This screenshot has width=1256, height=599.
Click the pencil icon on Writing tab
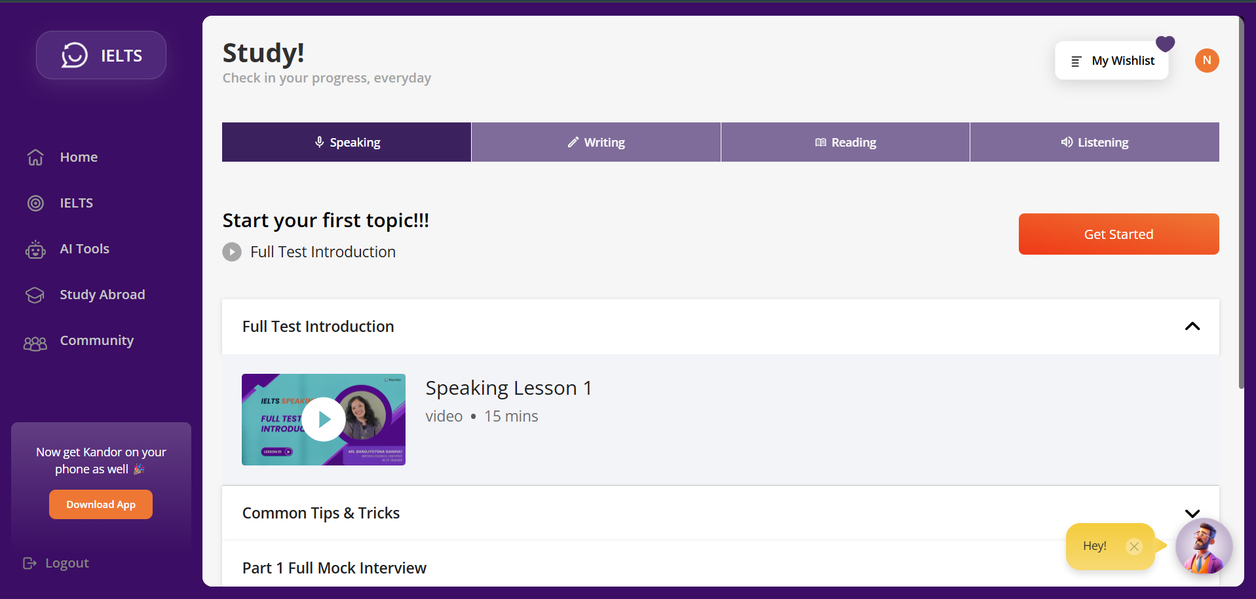coord(573,142)
